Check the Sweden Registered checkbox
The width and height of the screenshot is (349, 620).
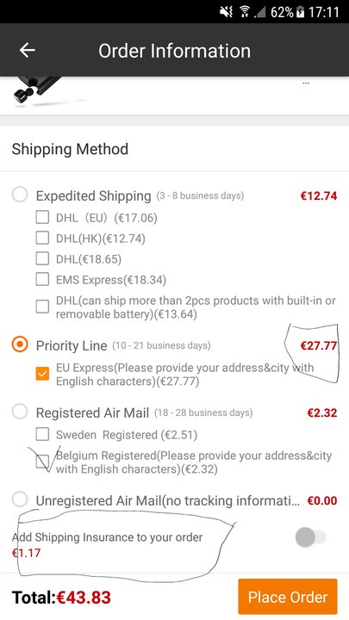pos(42,434)
